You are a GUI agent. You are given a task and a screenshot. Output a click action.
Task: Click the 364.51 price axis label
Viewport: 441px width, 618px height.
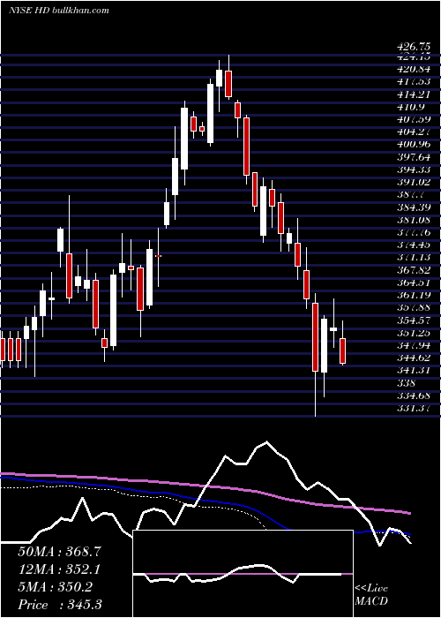(413, 283)
